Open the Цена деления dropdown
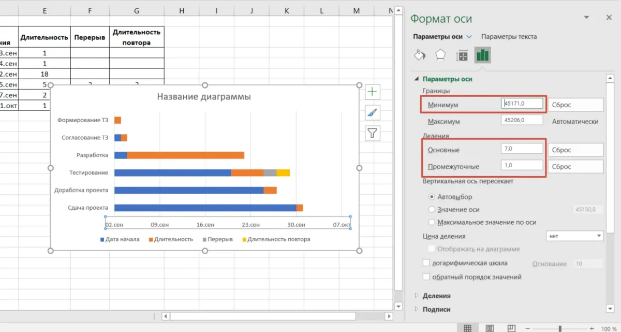Screen dimensions: 621x332 (575, 236)
